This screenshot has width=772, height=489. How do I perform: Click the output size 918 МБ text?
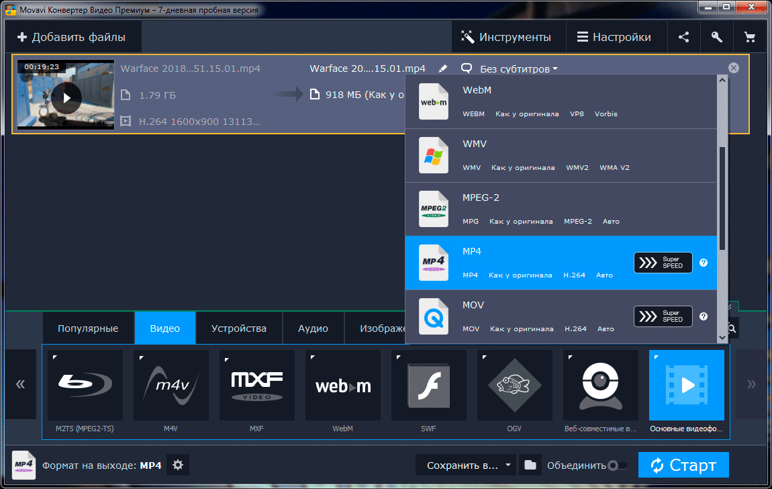click(365, 95)
